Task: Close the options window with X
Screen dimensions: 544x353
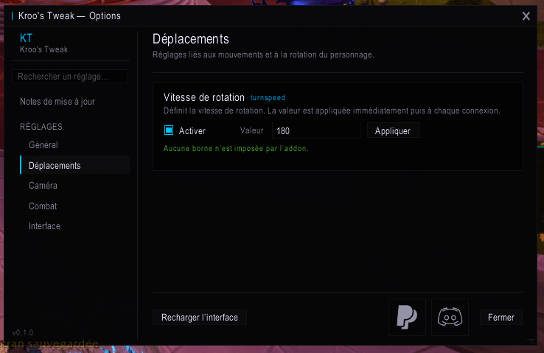Action: click(x=526, y=16)
